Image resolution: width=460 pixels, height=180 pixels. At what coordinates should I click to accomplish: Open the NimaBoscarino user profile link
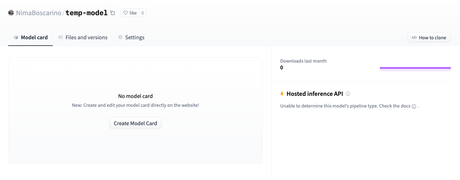click(x=39, y=13)
